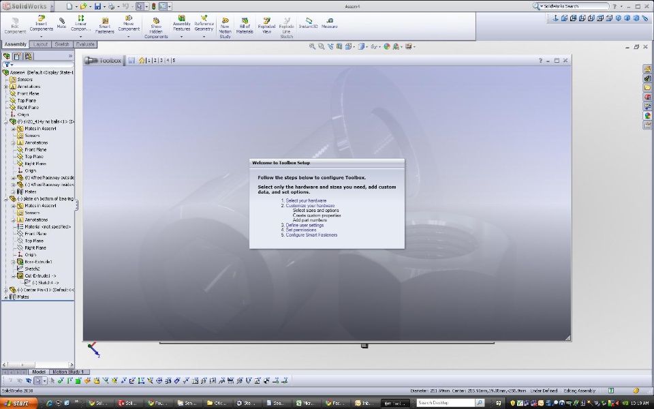This screenshot has height=409, width=654.
Task: Click Show Hidden Components
Action: pyautogui.click(x=156, y=28)
